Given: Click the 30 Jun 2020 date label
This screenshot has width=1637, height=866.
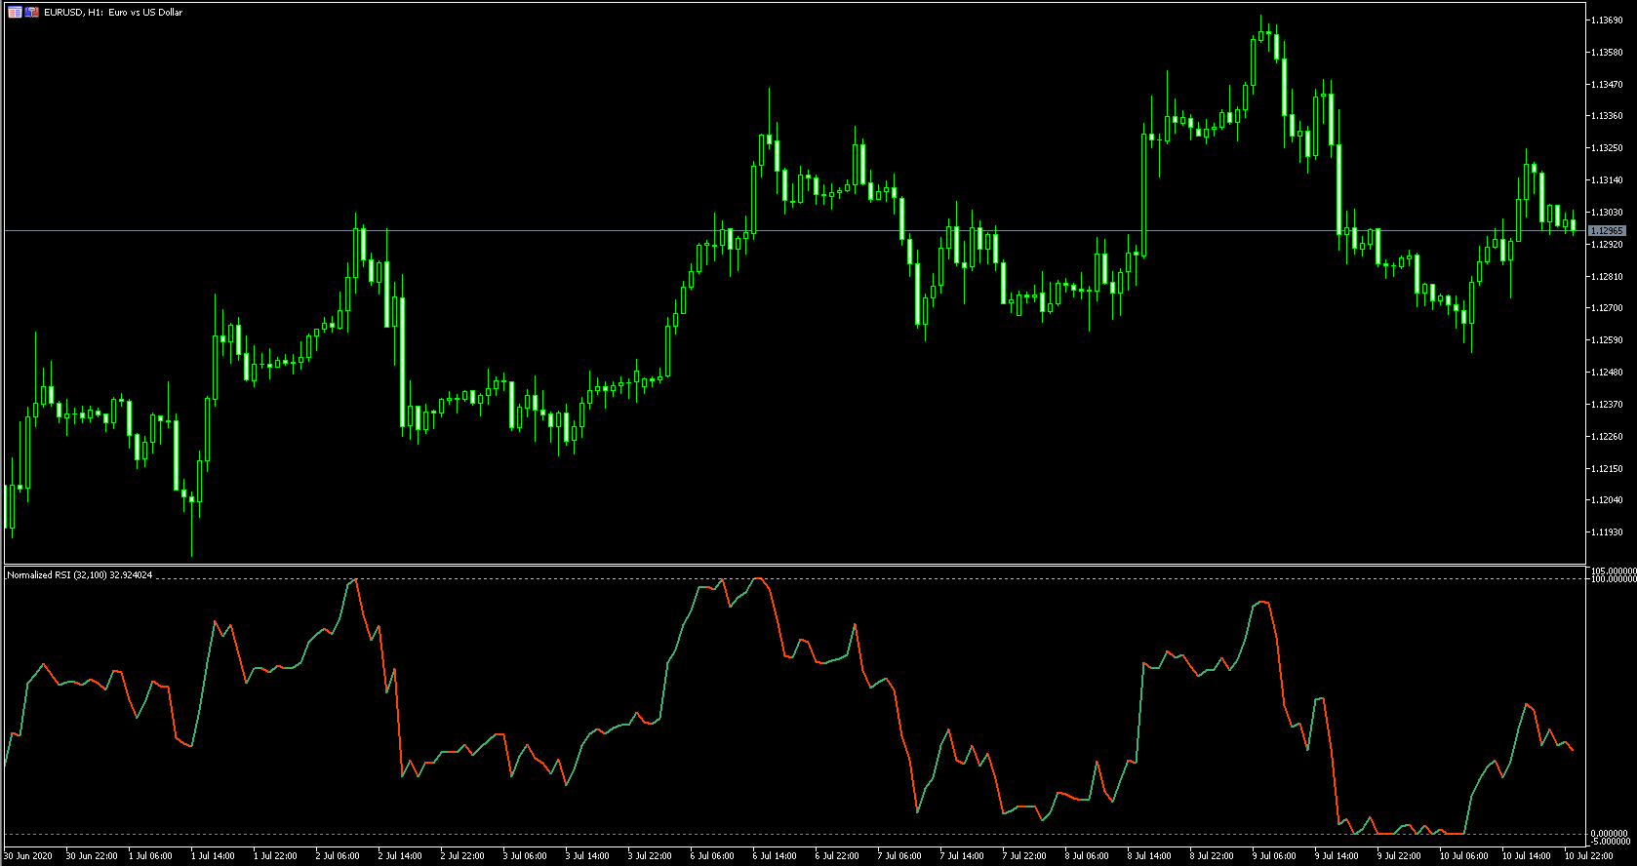Looking at the screenshot, I should 28,856.
